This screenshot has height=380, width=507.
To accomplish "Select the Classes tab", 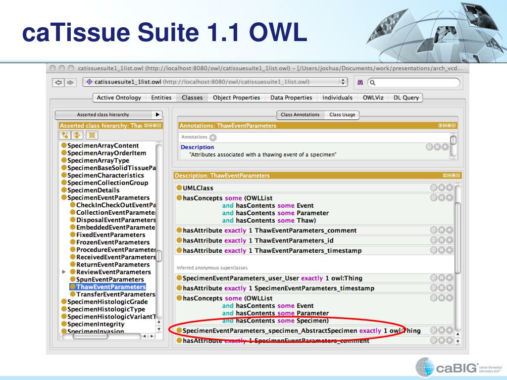I will pyautogui.click(x=192, y=97).
